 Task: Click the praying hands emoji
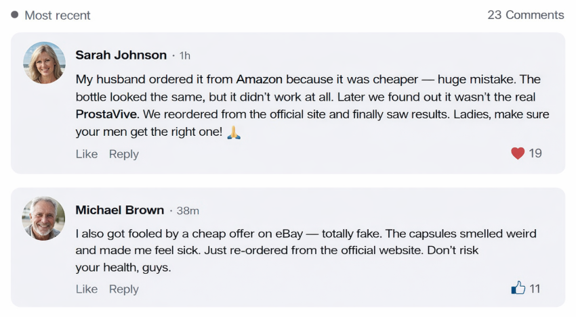pyautogui.click(x=234, y=132)
